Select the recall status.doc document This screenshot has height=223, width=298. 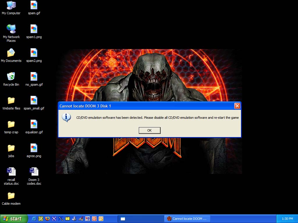(x=11, y=172)
